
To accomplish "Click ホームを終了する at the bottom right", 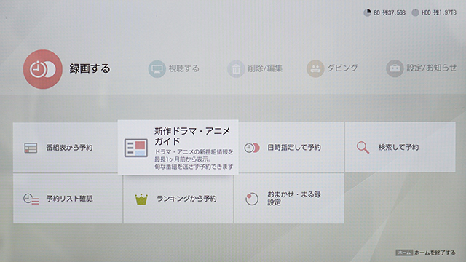I will pyautogui.click(x=435, y=253).
